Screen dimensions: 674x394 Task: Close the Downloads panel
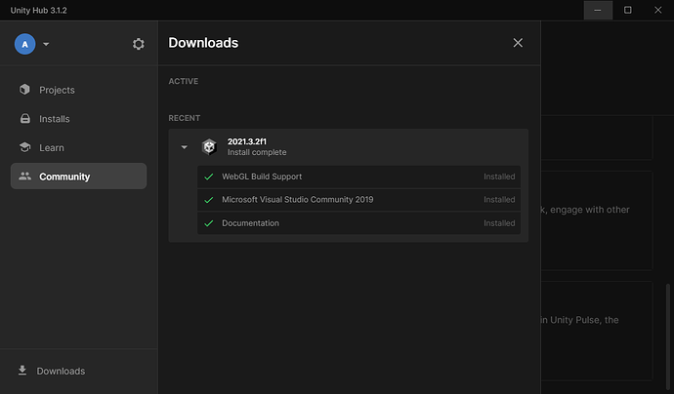[518, 43]
